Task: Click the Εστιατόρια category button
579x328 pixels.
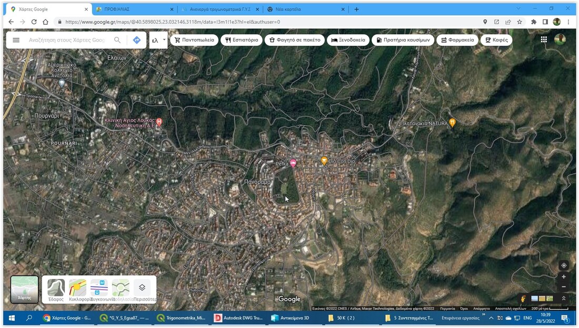Action: click(x=242, y=40)
